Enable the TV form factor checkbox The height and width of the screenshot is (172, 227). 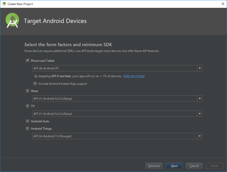click(27, 106)
